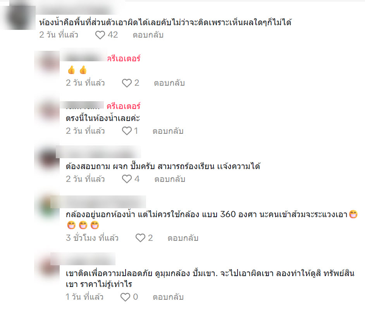Screen dimensions: 365x311
Task: Reply to the 3 ชั่วโมง ที่แล้ว comment
Action: click(x=183, y=238)
